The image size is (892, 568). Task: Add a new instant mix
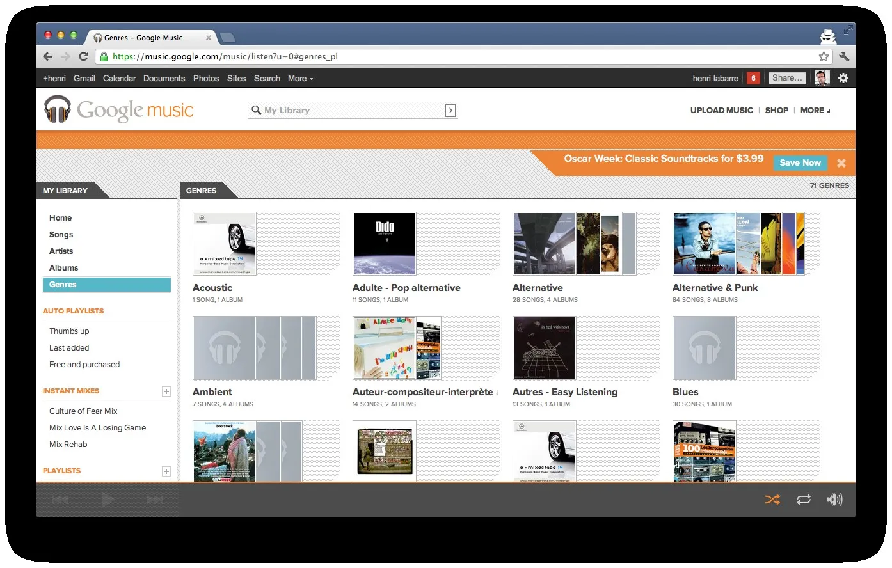click(166, 391)
